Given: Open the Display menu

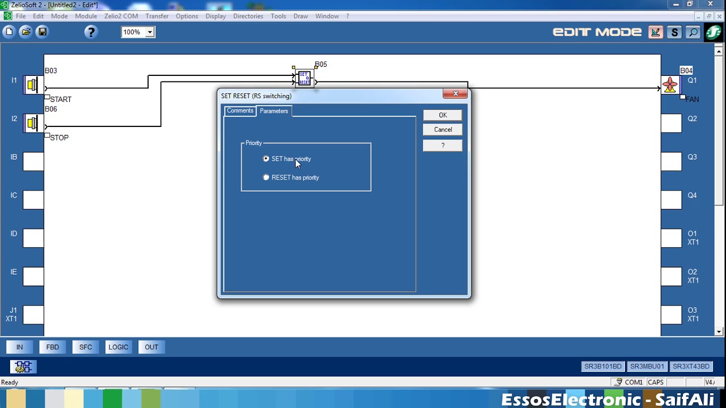Looking at the screenshot, I should (216, 16).
